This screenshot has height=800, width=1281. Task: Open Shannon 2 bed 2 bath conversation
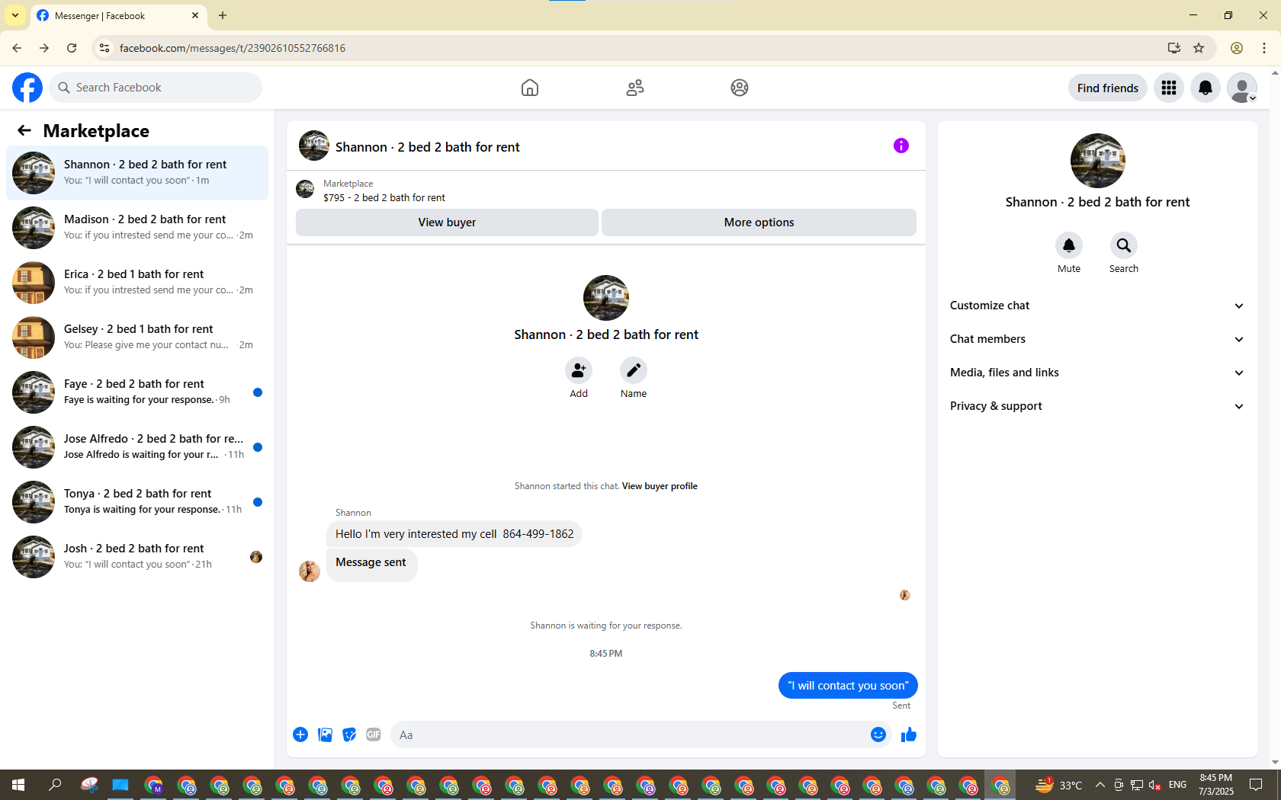point(137,173)
